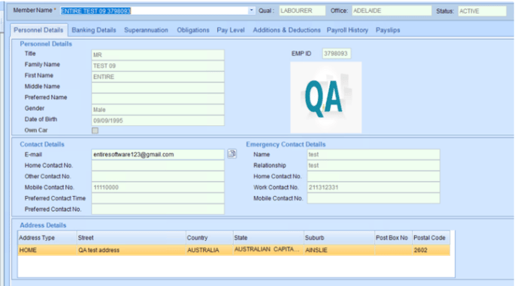
Task: Click the emergency Mobile Contact No. field
Action: (373, 198)
